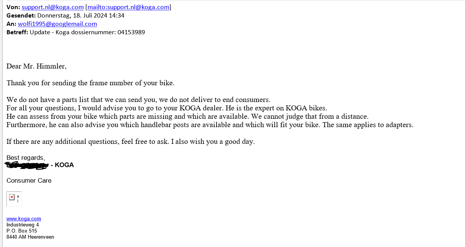Image resolution: width=465 pixels, height=247 pixels.
Task: Click the "Best regards," closing
Action: [x=26, y=158]
